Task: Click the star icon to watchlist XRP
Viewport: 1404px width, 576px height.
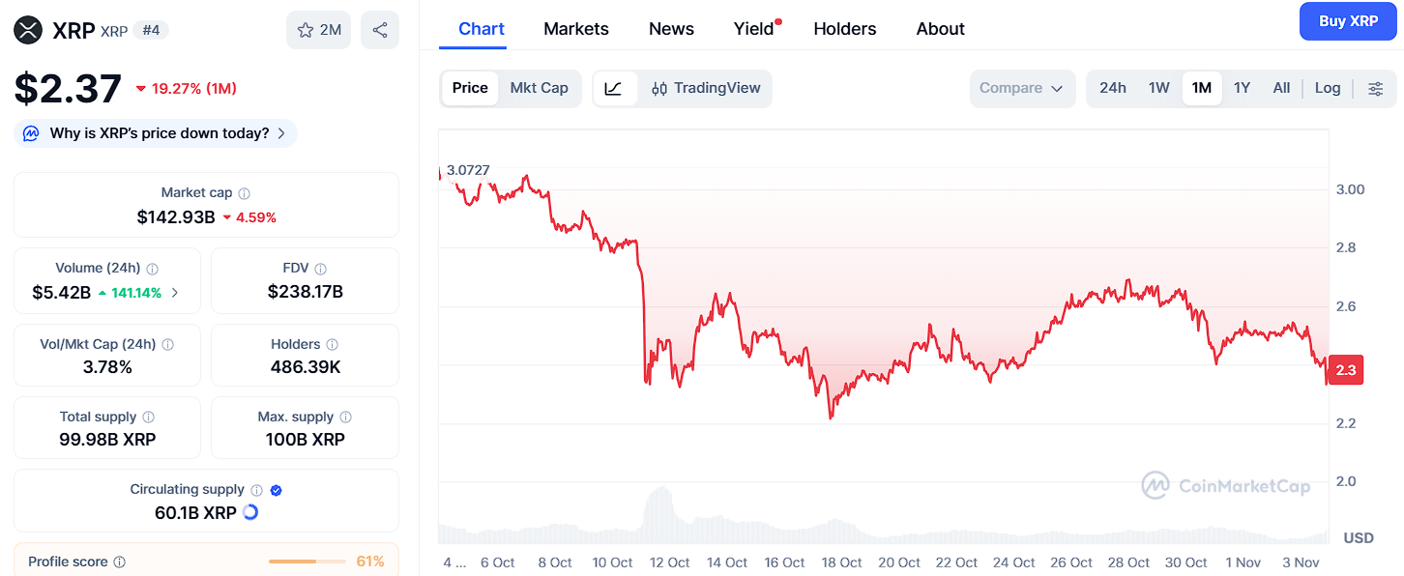Action: pos(305,29)
